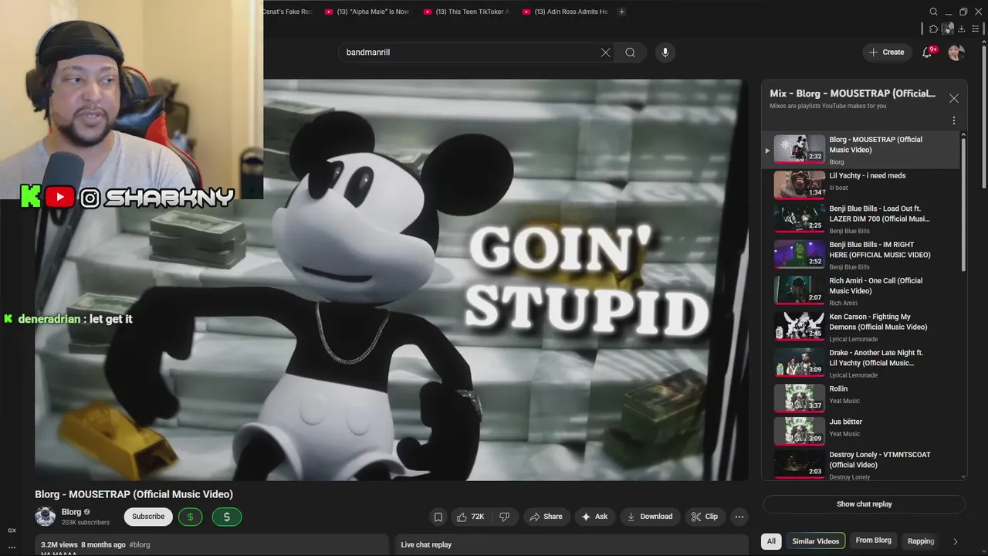
Task: Play Rollin by Yeat Music
Action: click(861, 398)
